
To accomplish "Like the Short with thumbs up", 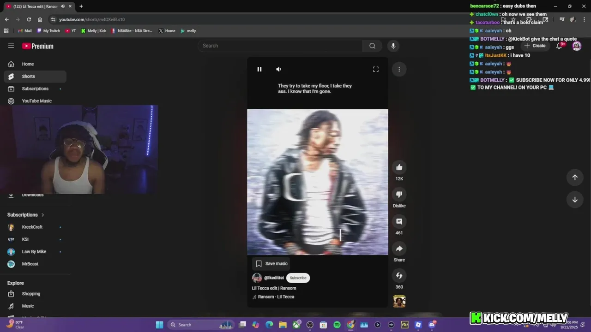I will [399, 167].
